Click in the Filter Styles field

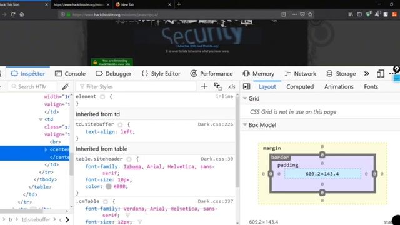tap(136, 86)
